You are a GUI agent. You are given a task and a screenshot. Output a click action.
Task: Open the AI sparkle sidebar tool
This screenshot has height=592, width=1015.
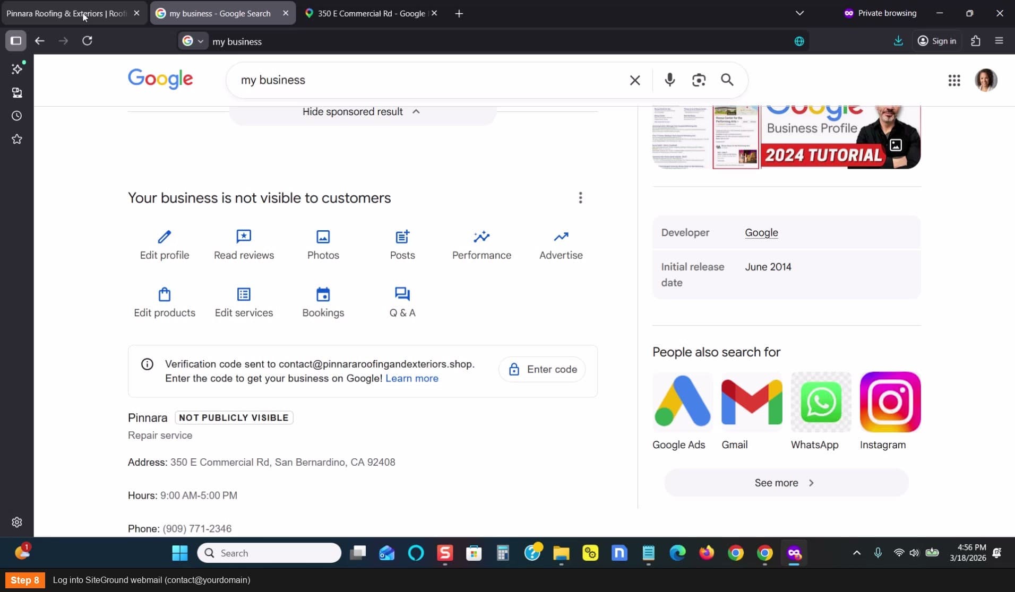(17, 69)
